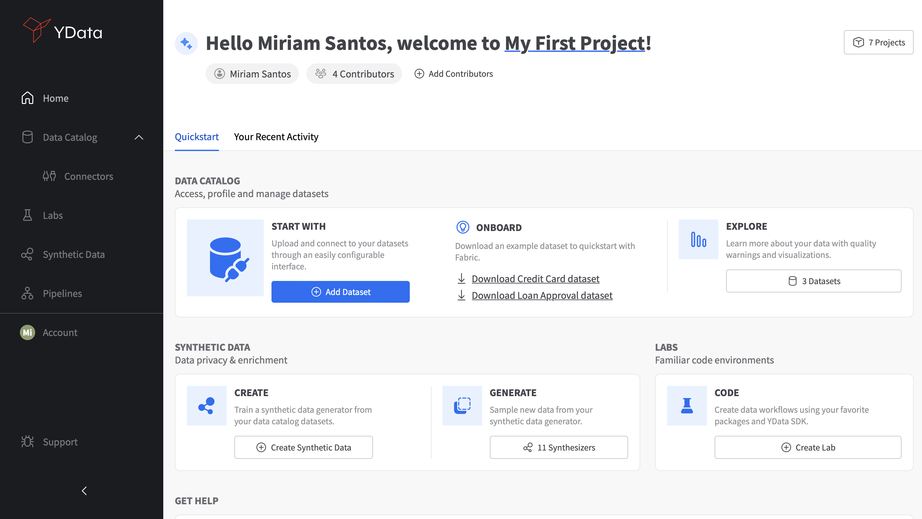
Task: Click the 'GENERATE' card title
Action: [x=513, y=392]
